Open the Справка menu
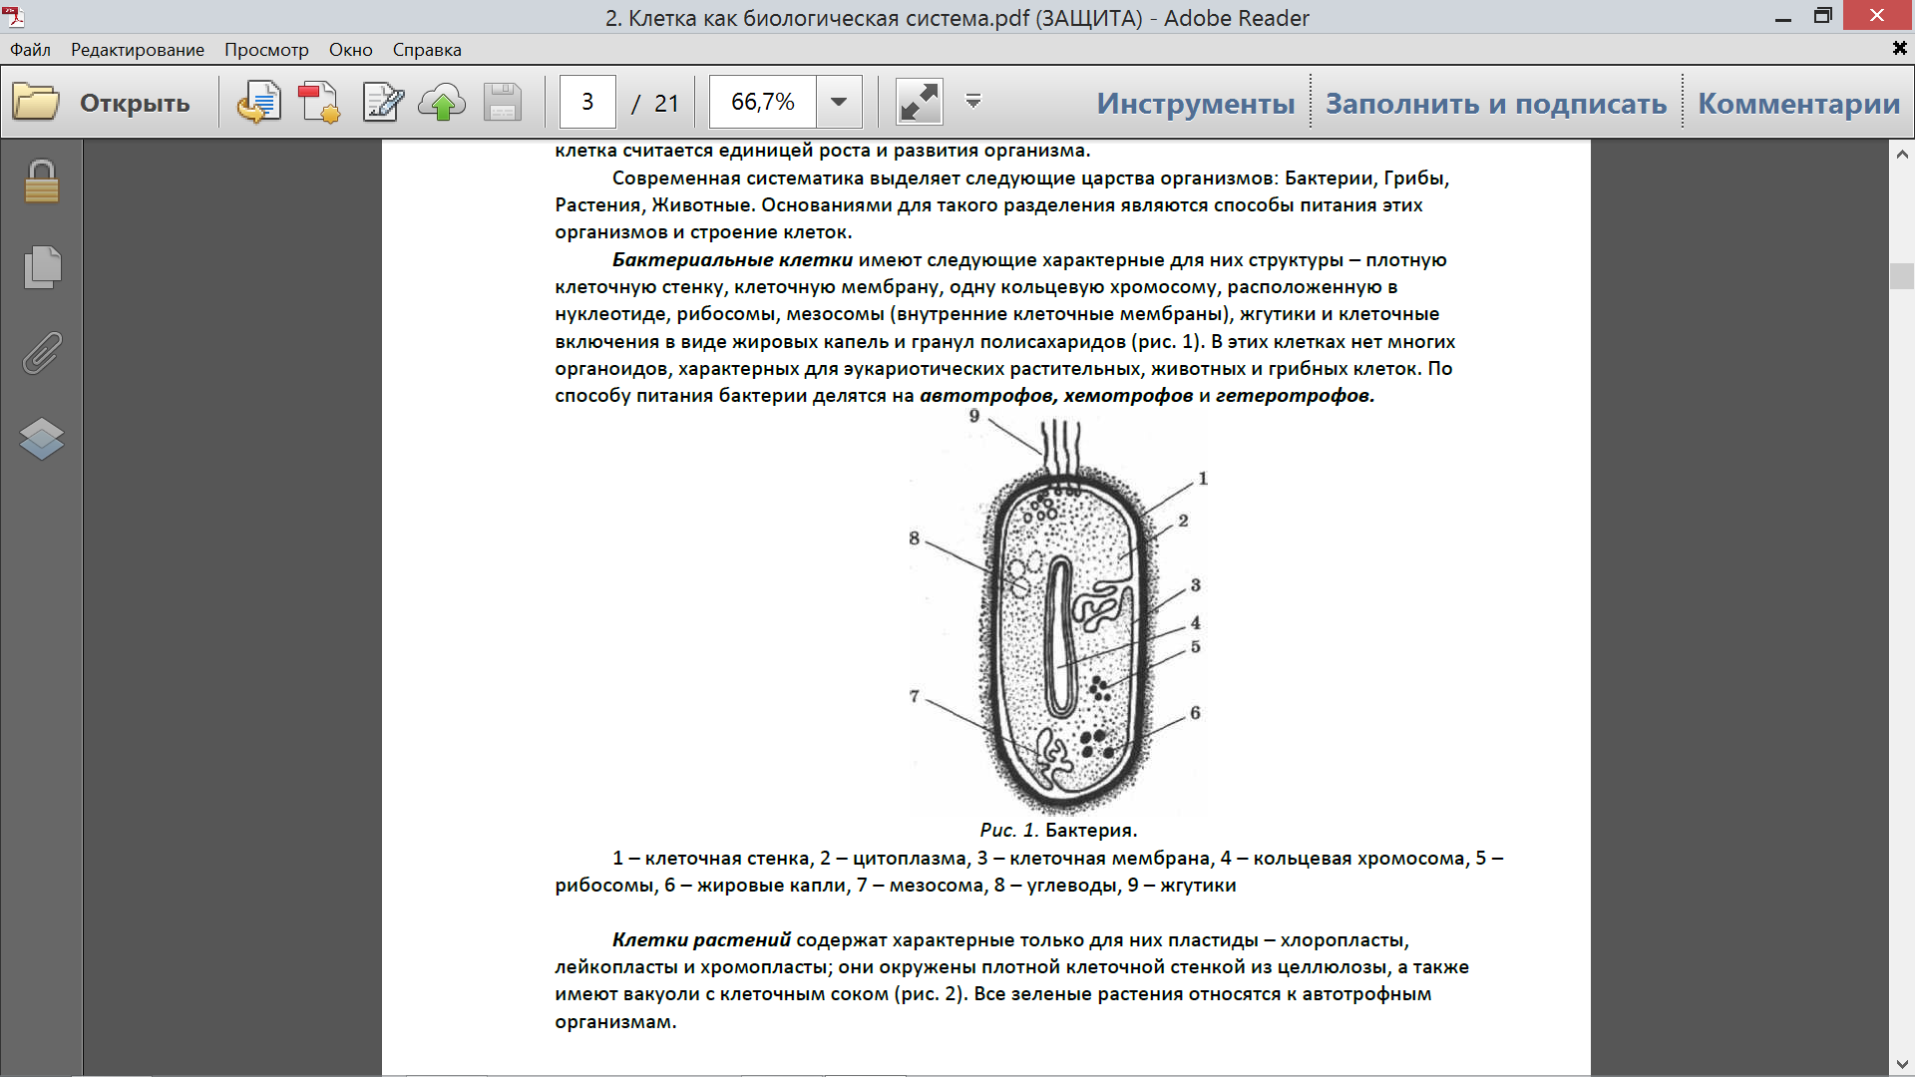Image resolution: width=1915 pixels, height=1077 pixels. [x=427, y=50]
